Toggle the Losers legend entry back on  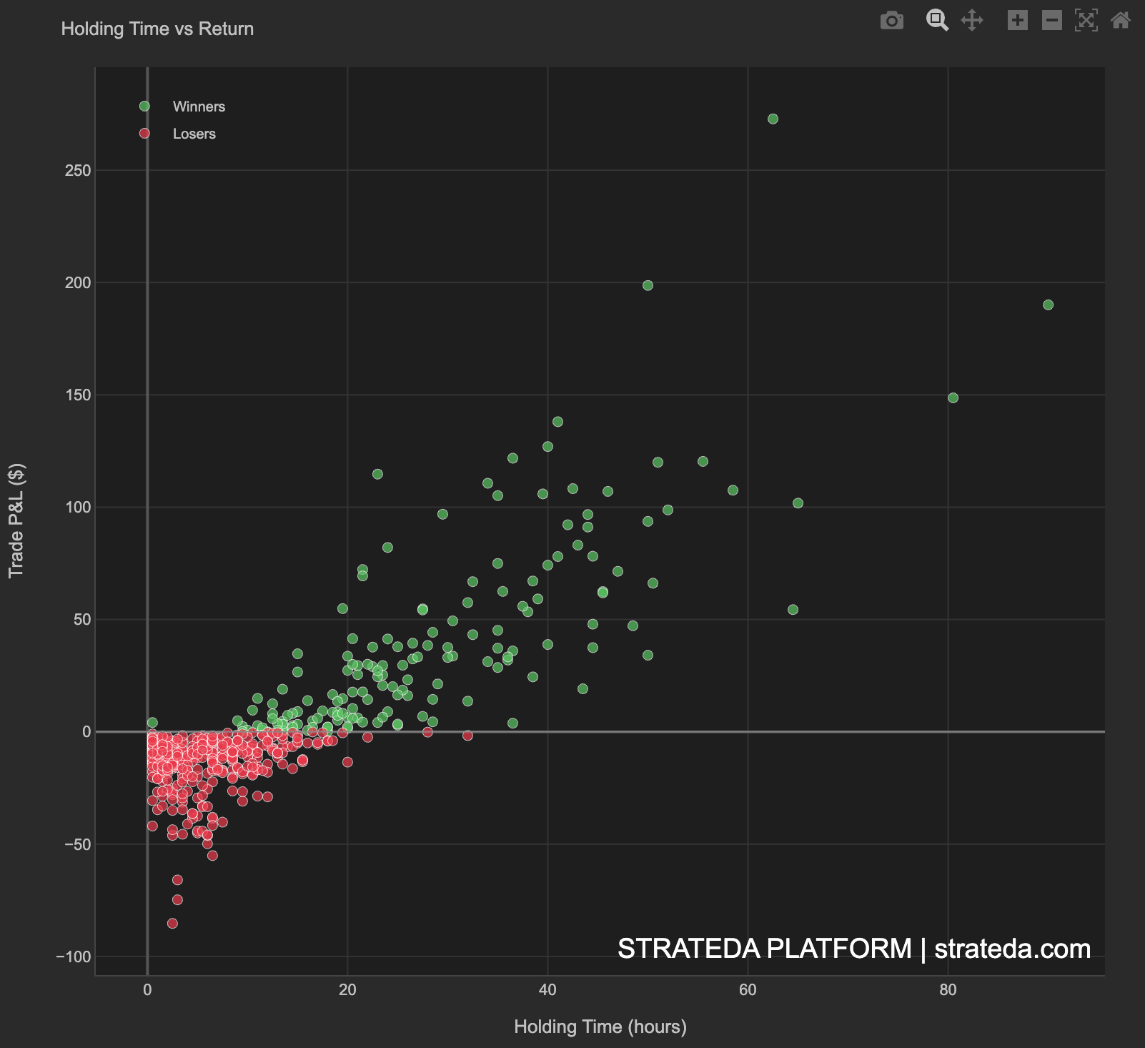pyautogui.click(x=194, y=134)
